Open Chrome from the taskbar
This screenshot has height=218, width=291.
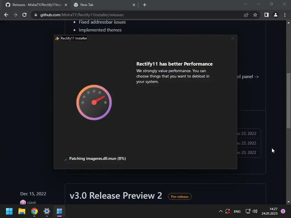[x=34, y=211]
